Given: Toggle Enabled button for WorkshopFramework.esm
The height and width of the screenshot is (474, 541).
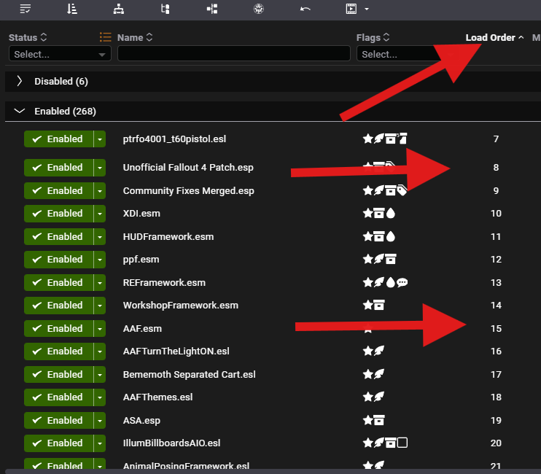Looking at the screenshot, I should tap(58, 306).
